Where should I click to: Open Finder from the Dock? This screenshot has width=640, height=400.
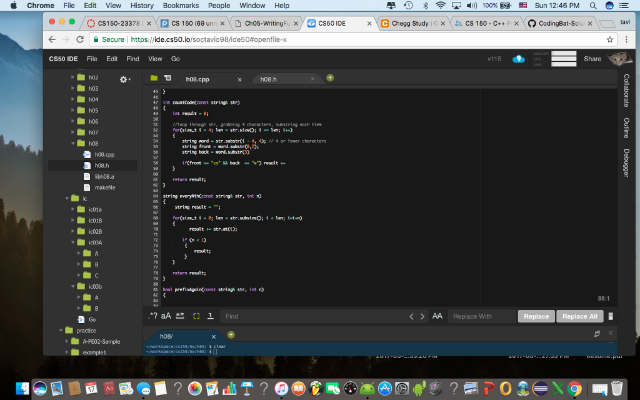22,389
